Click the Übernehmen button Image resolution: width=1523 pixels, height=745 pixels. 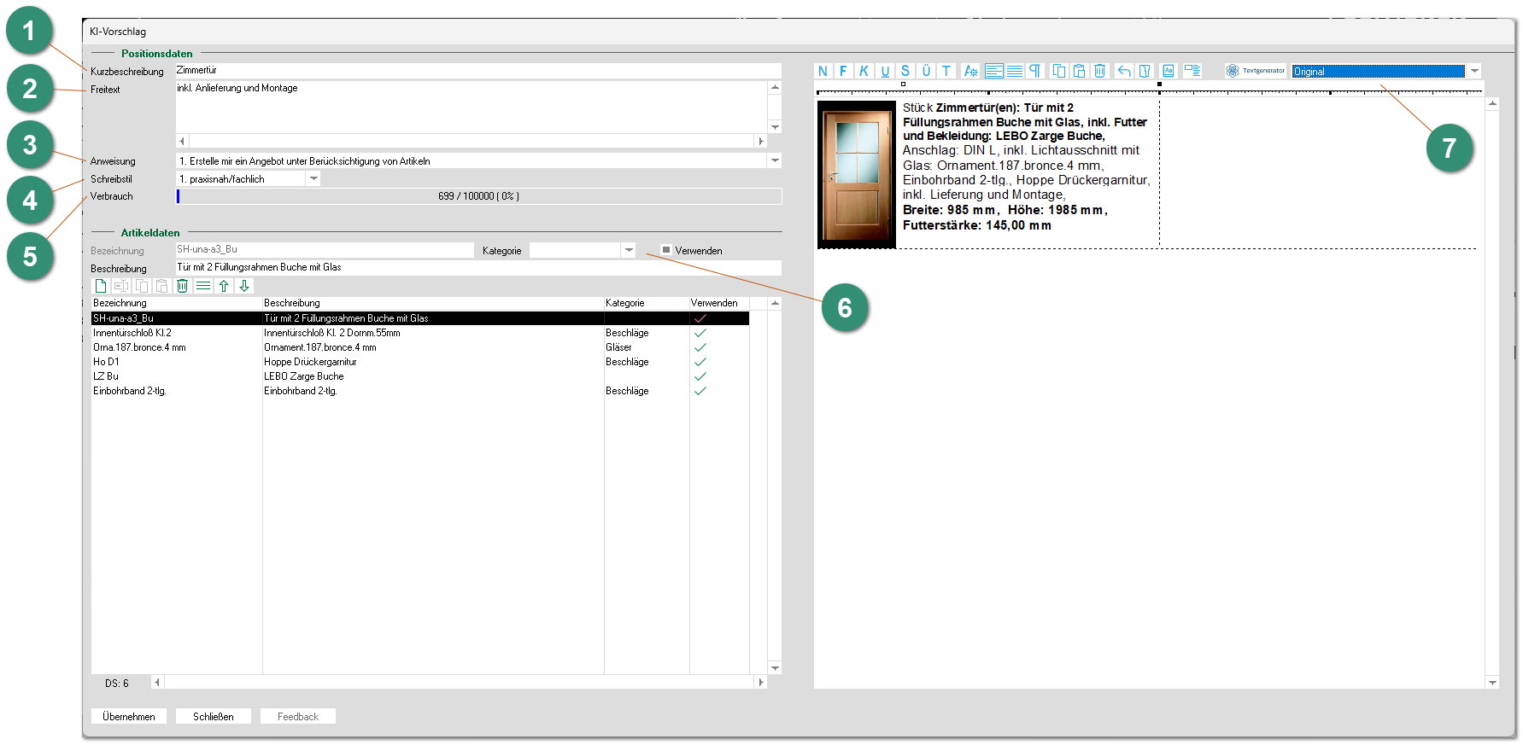point(129,717)
